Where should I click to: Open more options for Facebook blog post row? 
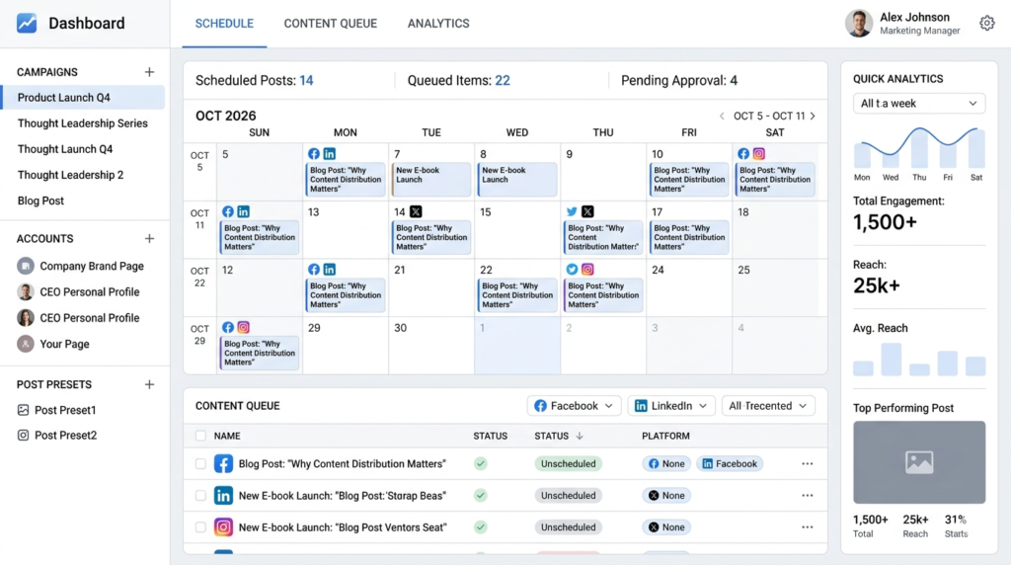[807, 464]
